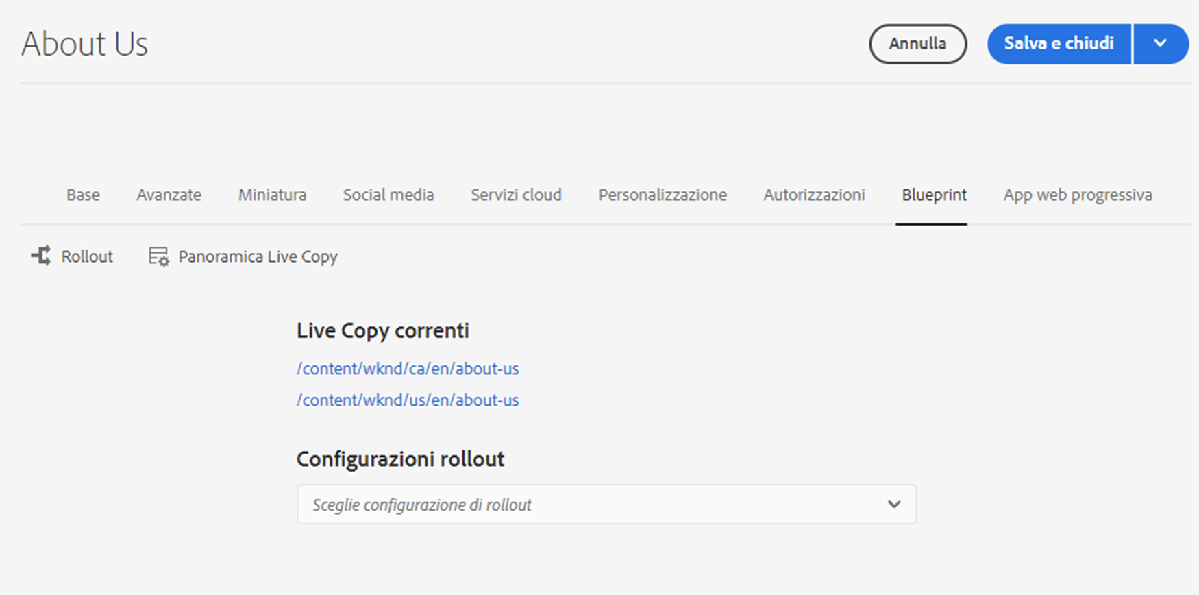1199x595 pixels.
Task: Go to the Social media tab
Action: pos(388,195)
